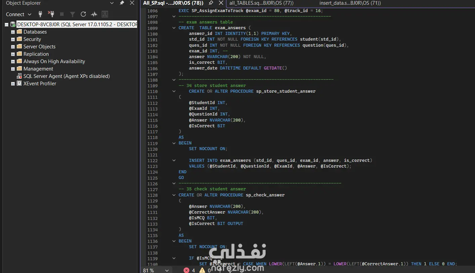
Task: Select the Always On High Availability item
Action: [54, 61]
